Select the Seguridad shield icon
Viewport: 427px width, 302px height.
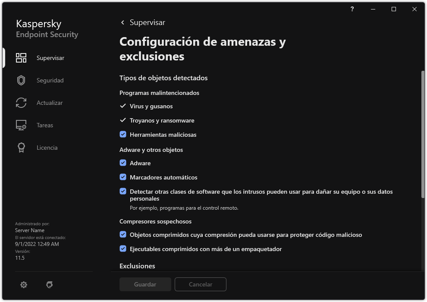click(x=21, y=80)
